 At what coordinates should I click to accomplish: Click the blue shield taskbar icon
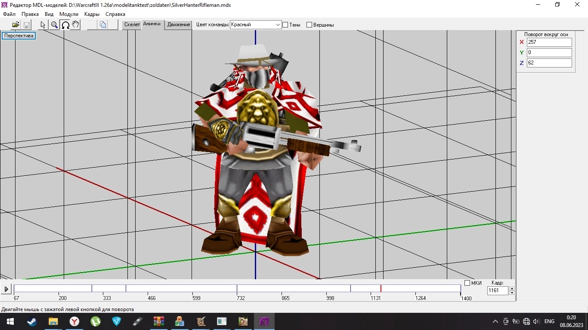click(117, 321)
